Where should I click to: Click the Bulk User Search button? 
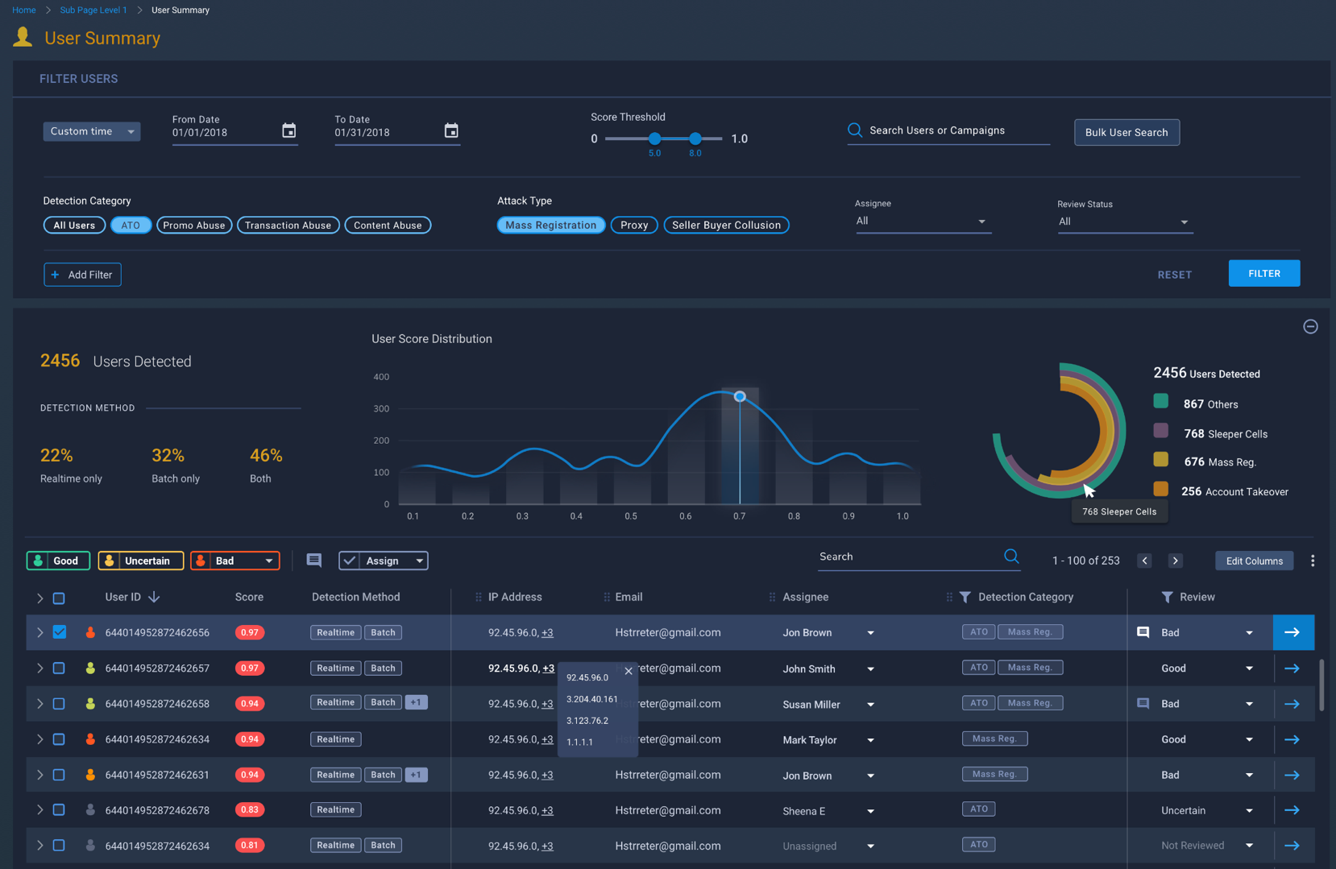(x=1126, y=132)
